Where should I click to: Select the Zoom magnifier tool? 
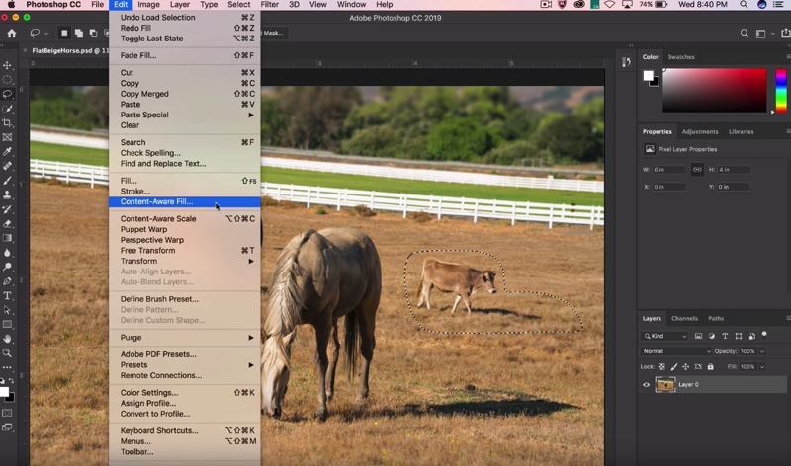[7, 353]
